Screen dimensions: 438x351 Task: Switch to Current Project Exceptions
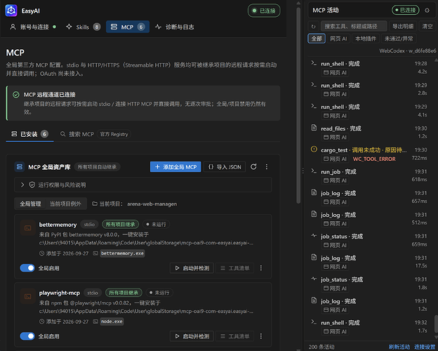65,204
